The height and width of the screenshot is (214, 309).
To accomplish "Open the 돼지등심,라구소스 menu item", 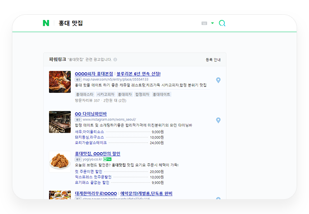I will [89, 137].
